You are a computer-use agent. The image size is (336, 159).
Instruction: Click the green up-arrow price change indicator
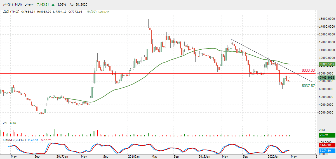(53, 5)
